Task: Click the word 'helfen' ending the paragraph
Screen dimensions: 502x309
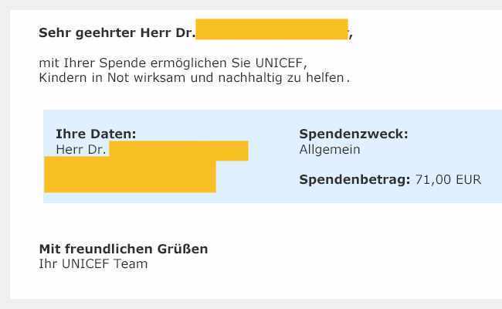Action: pyautogui.click(x=325, y=77)
